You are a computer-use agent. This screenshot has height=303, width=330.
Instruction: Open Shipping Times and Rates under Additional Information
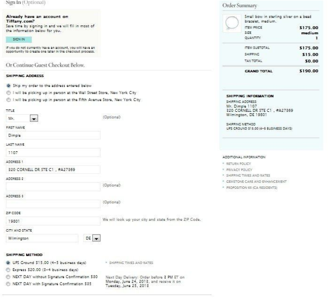point(248,176)
